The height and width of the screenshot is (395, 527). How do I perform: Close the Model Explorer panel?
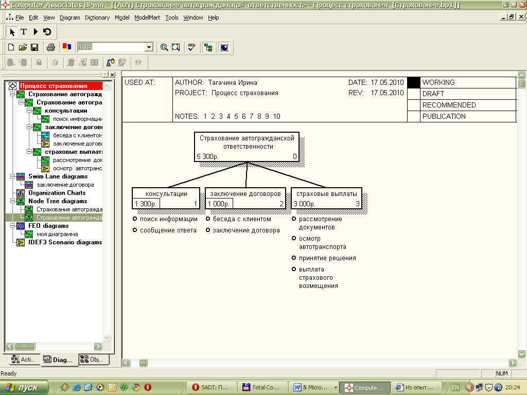[112, 75]
